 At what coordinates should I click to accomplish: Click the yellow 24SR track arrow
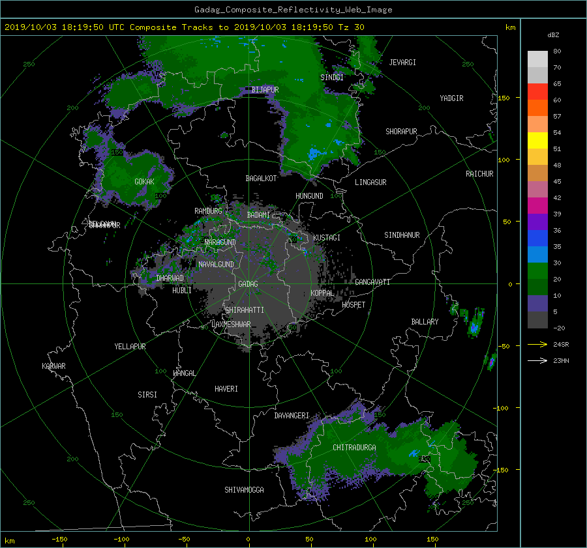coord(537,345)
